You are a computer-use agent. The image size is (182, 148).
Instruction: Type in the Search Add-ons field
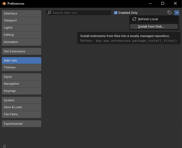tap(80, 13)
